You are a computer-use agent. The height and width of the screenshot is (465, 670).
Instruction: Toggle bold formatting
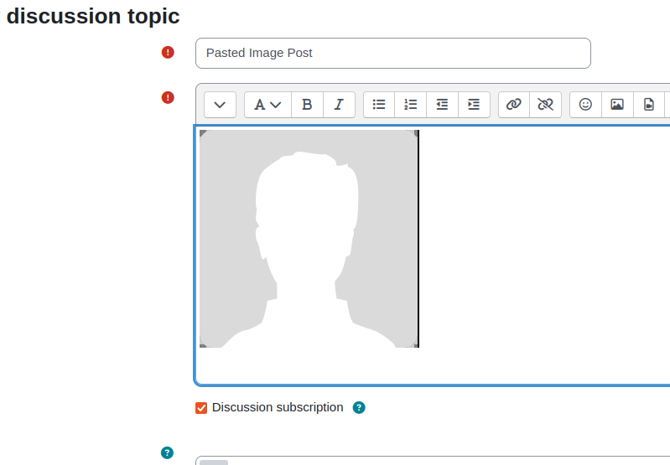(307, 105)
